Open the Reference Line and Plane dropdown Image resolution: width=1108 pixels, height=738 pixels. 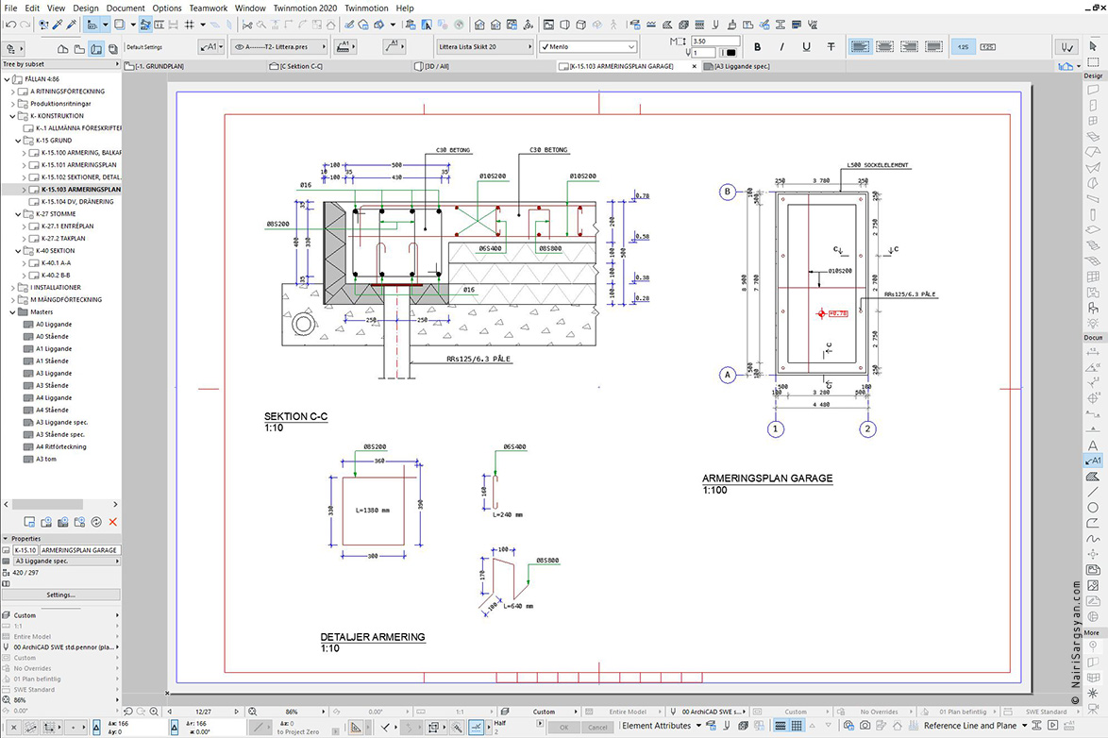tap(975, 726)
